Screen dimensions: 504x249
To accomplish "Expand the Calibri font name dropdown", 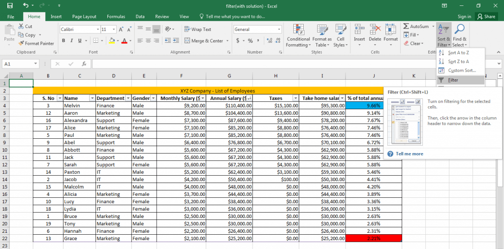I will 98,30.
